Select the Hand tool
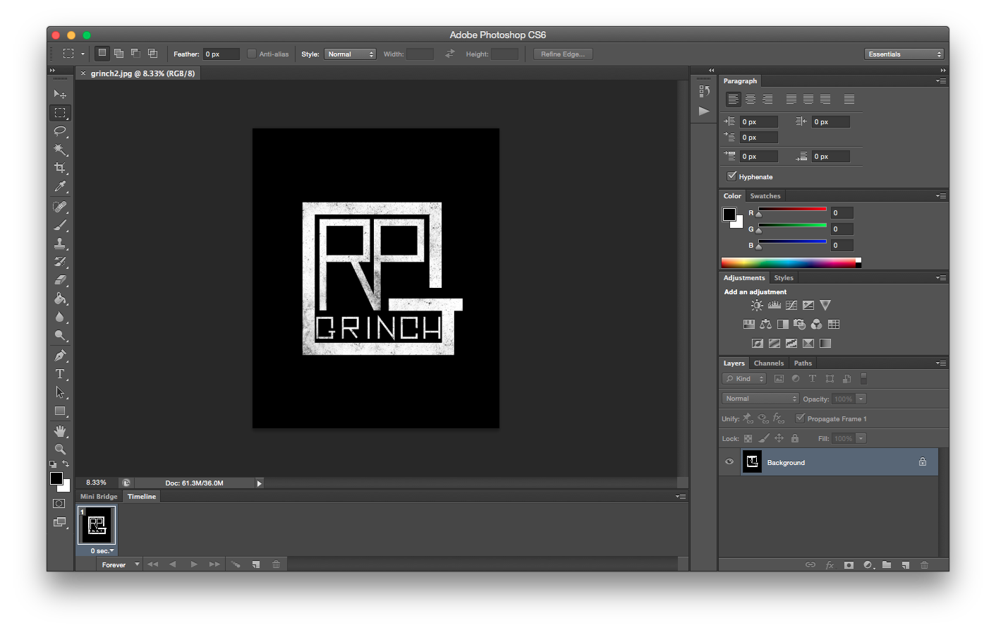The width and height of the screenshot is (996, 635). coord(60,431)
